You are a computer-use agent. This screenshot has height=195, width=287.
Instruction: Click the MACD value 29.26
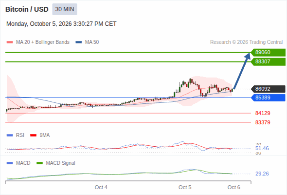[x=262, y=174]
